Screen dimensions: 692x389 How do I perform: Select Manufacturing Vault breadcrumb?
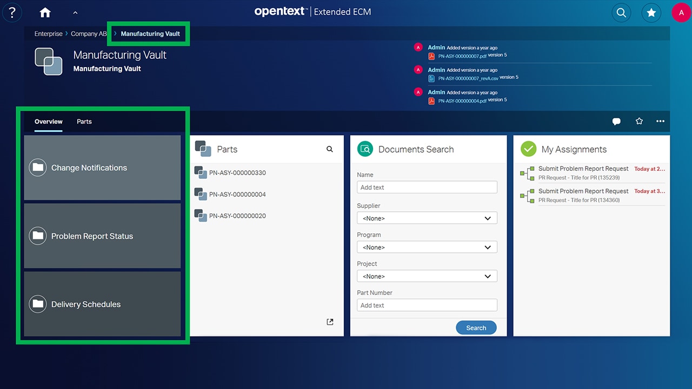pyautogui.click(x=150, y=33)
